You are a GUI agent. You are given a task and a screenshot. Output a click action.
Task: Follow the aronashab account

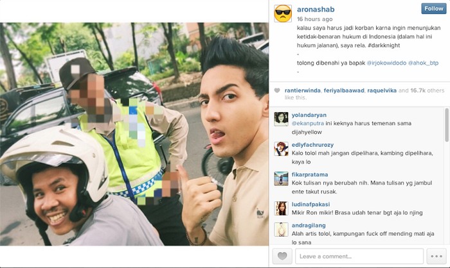(434, 8)
